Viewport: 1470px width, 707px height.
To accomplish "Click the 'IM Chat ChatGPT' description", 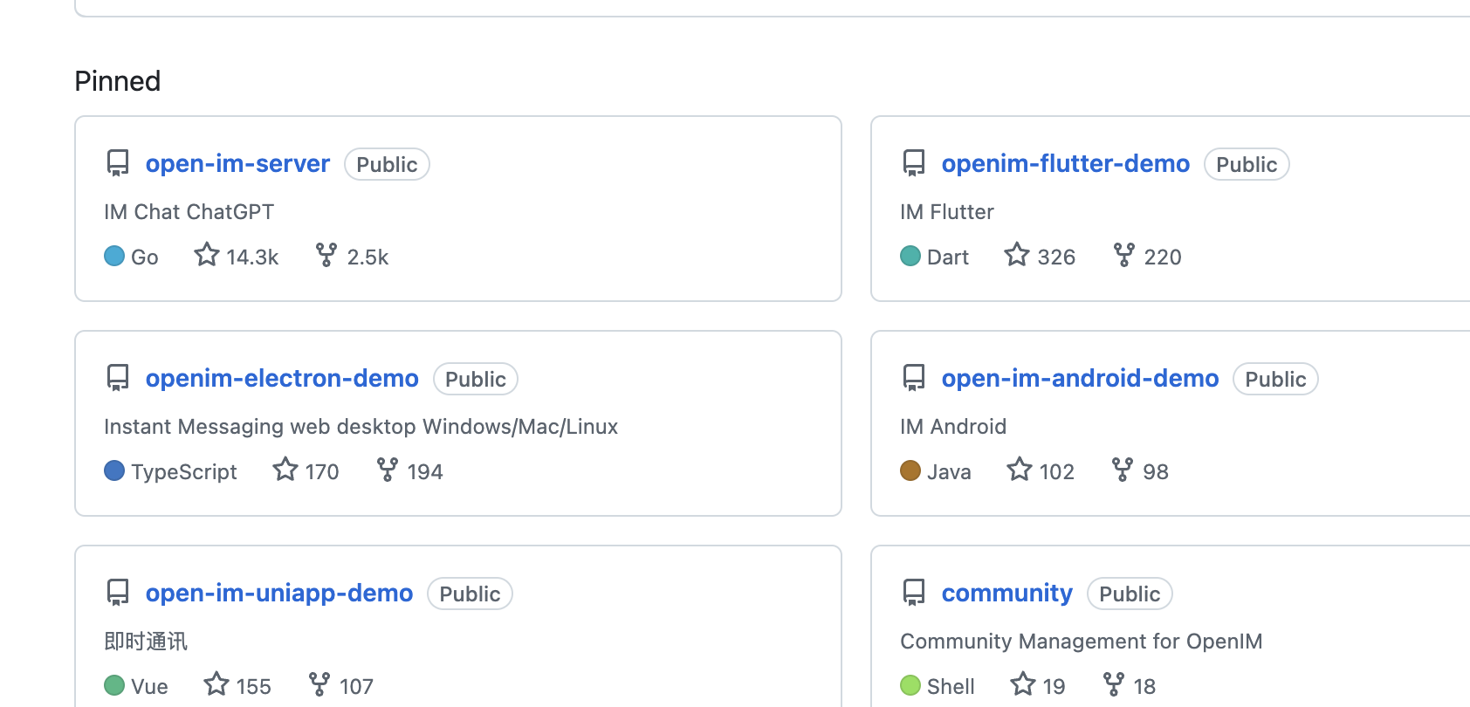I will (x=189, y=212).
